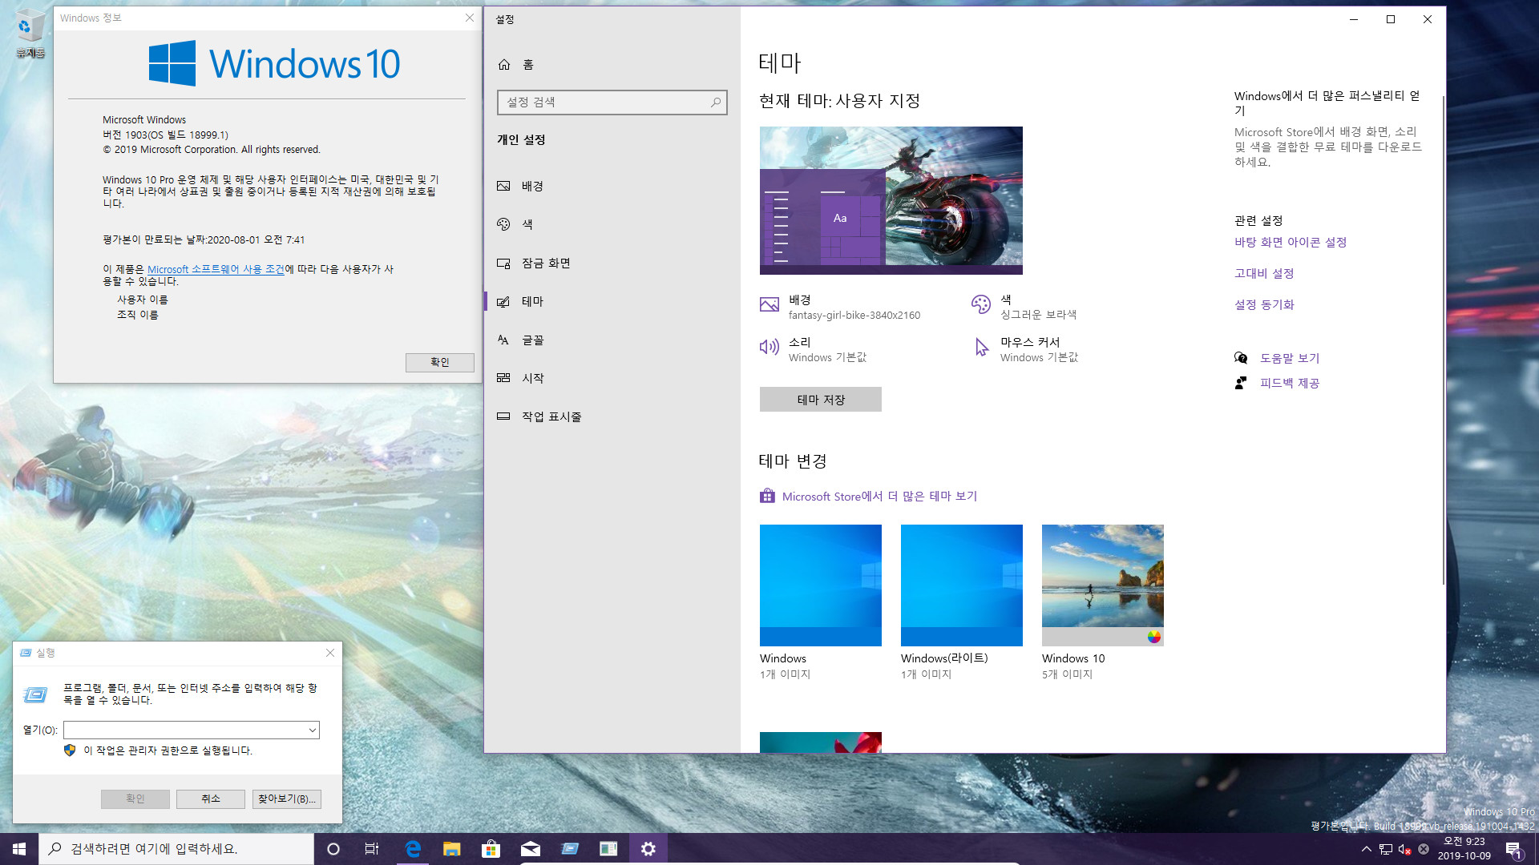The width and height of the screenshot is (1539, 865).
Task: Click the 피드백 제공 link
Action: 1290,383
